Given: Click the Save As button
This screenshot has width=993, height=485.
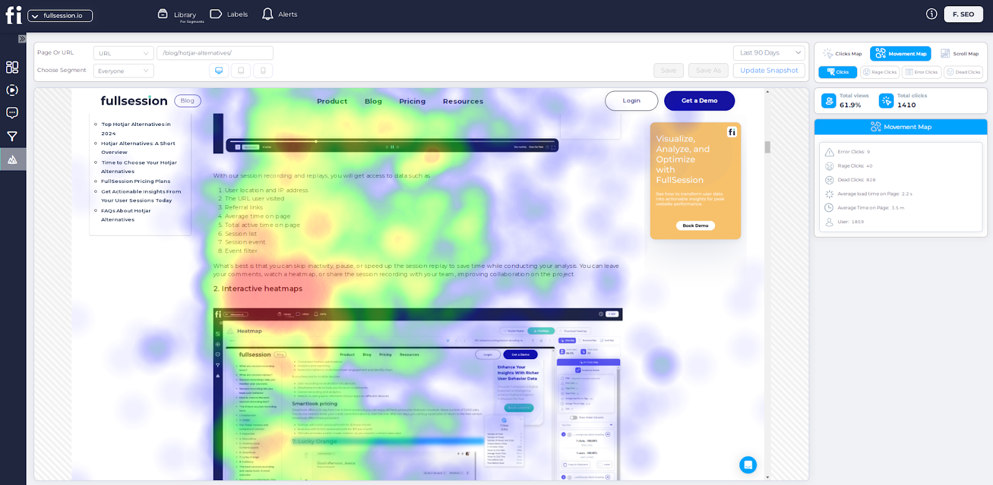Looking at the screenshot, I should click(708, 71).
